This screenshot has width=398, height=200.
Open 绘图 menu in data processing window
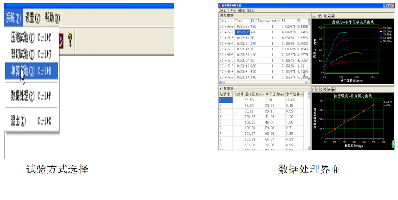point(241,10)
